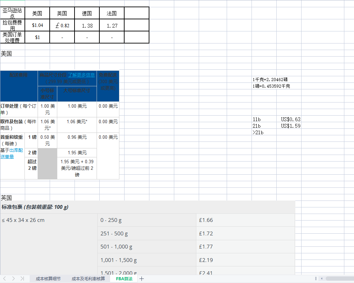Viewport: 354px width, 283px height.
Task: Click the 1 磅 weight label
Action: [x=32, y=137]
